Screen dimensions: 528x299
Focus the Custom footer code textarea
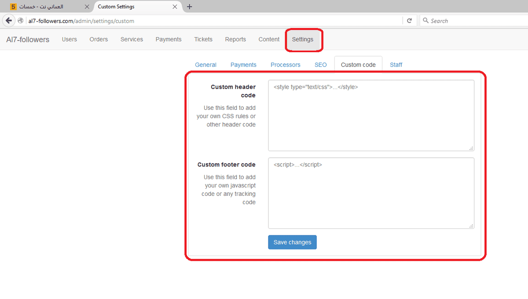click(x=371, y=193)
